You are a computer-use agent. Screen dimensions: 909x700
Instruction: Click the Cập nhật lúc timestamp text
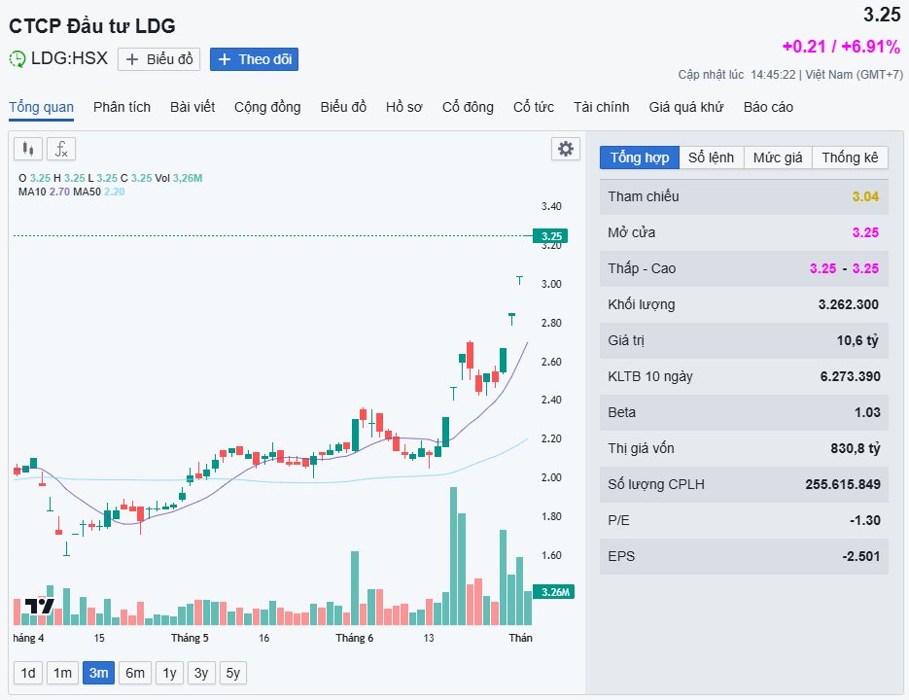[790, 75]
